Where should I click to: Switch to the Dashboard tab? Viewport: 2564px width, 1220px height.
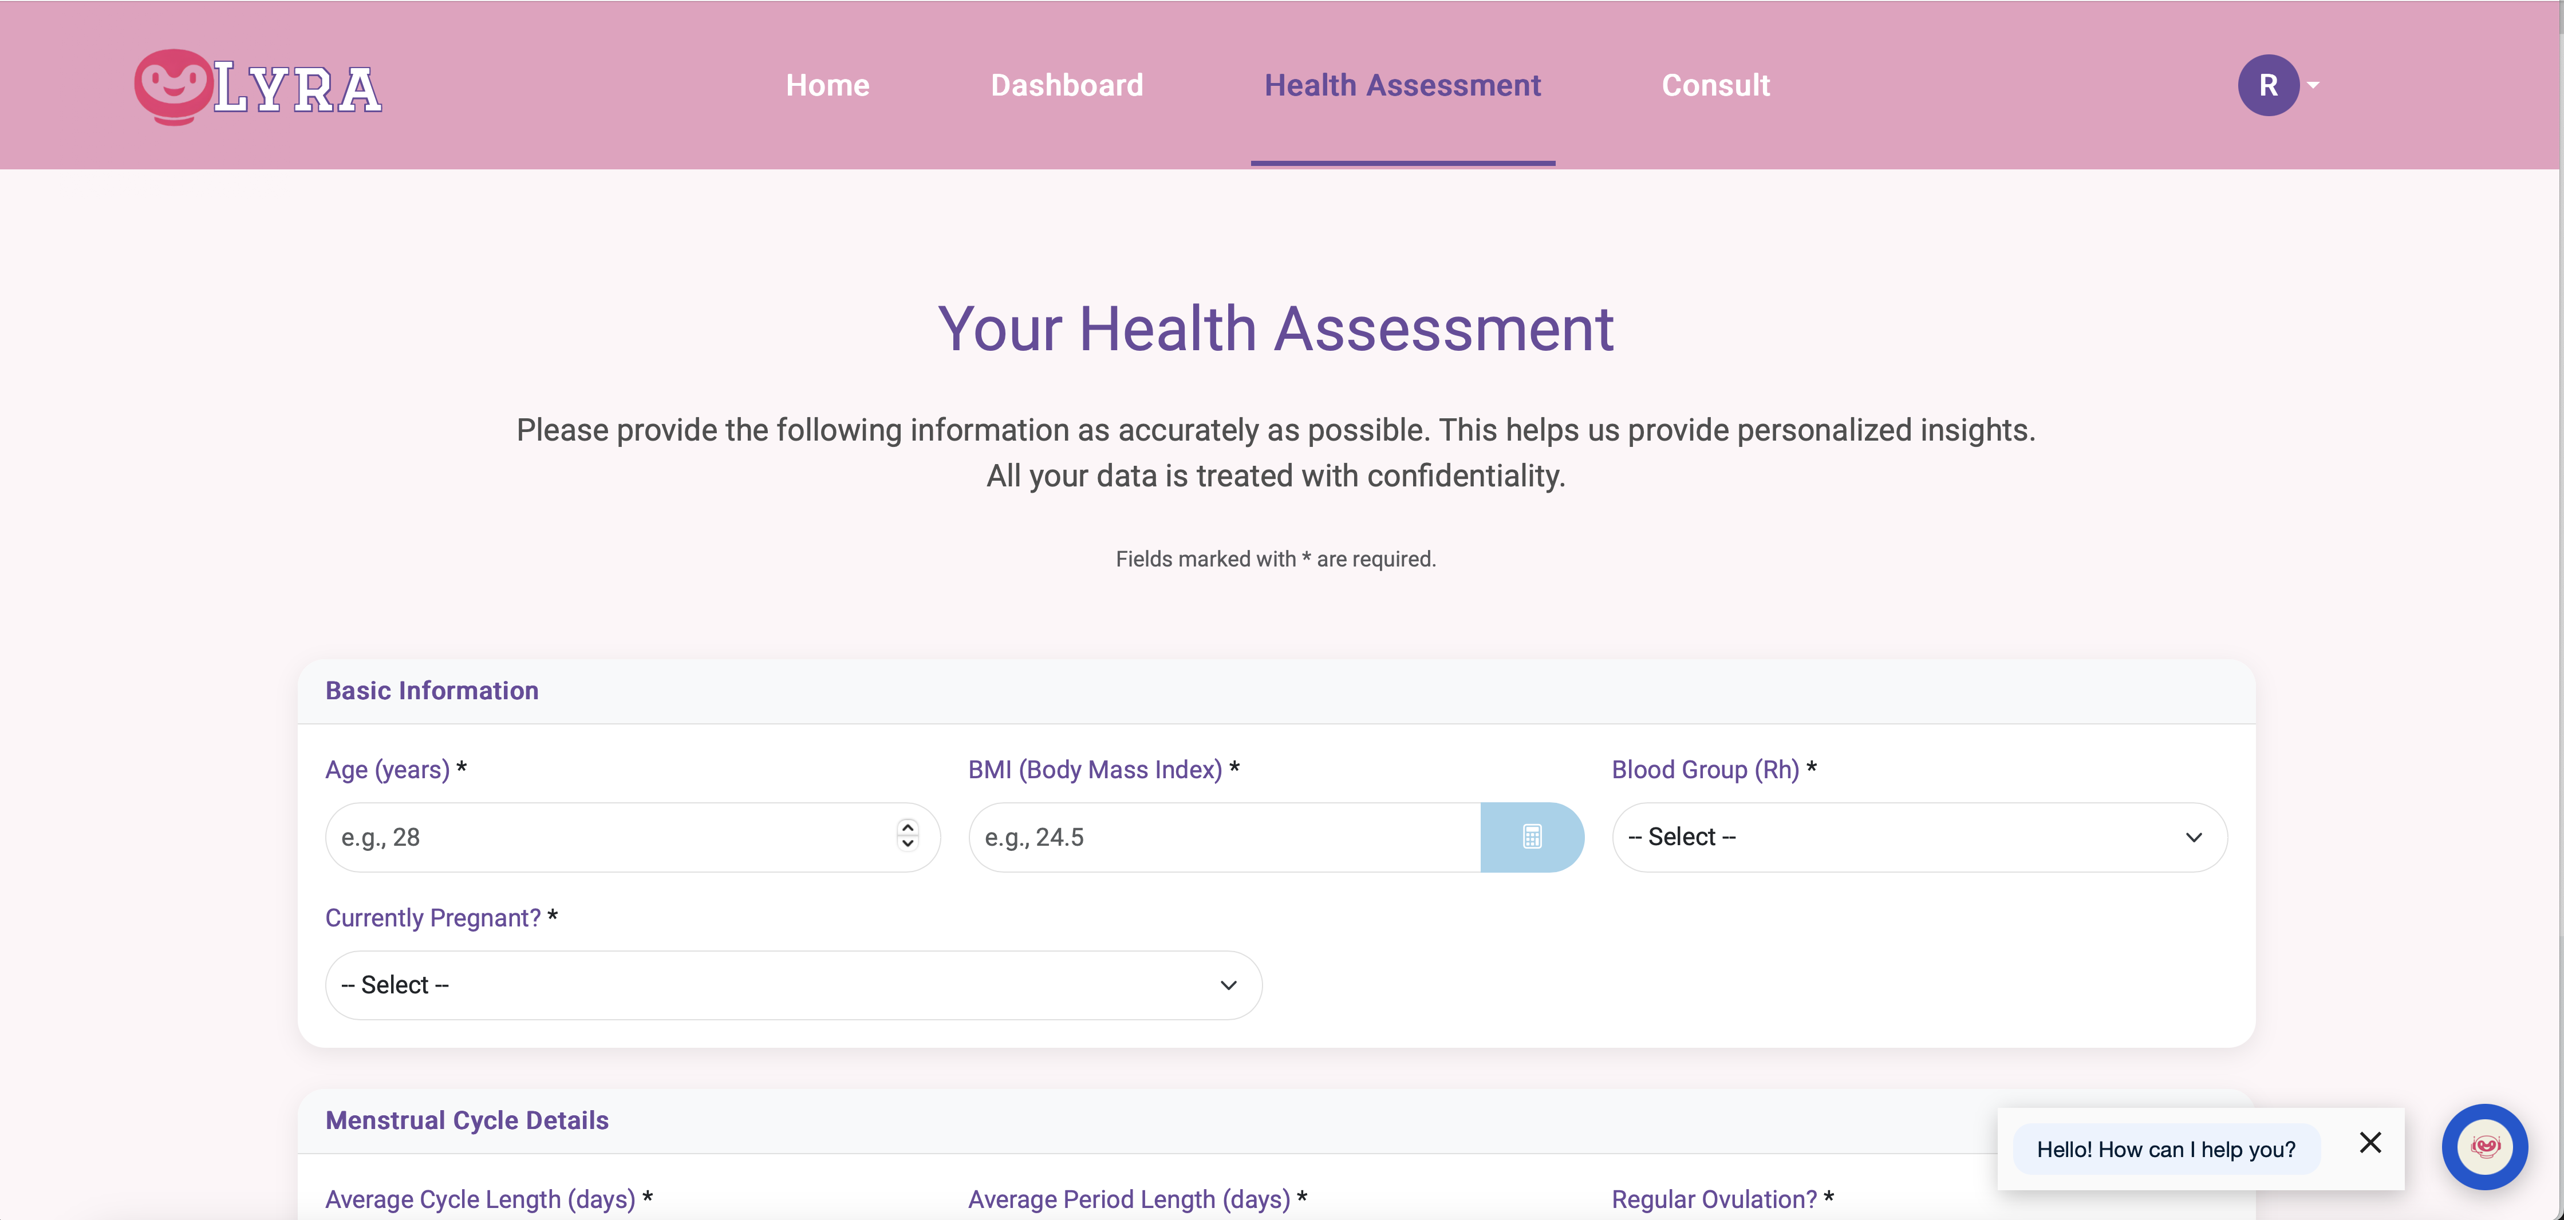tap(1066, 86)
